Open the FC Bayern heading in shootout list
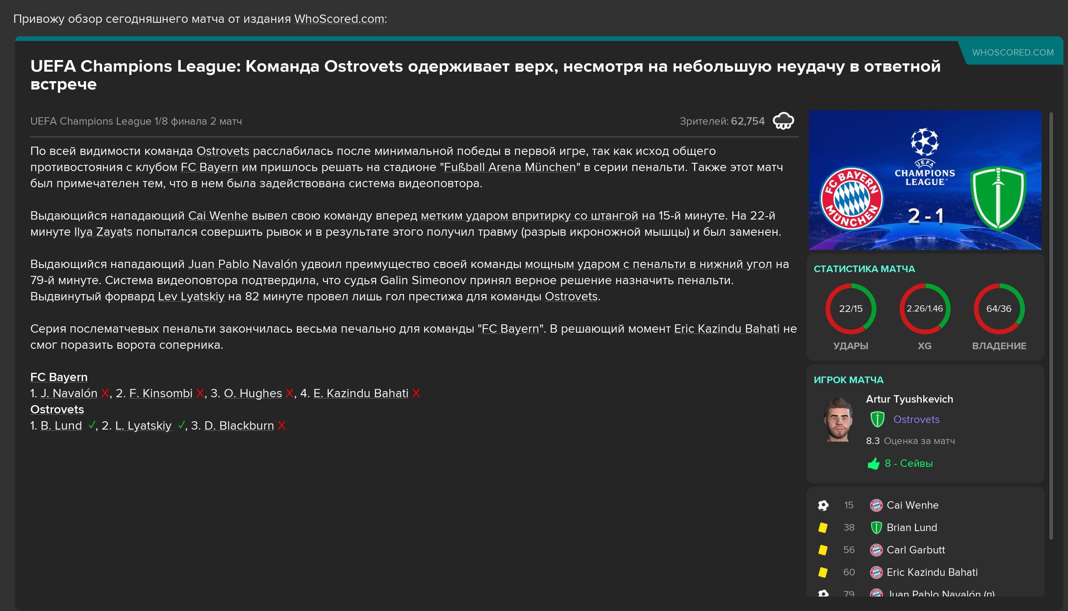Image resolution: width=1068 pixels, height=611 pixels. click(x=59, y=377)
